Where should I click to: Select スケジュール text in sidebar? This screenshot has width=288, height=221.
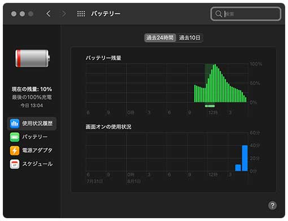(37, 164)
